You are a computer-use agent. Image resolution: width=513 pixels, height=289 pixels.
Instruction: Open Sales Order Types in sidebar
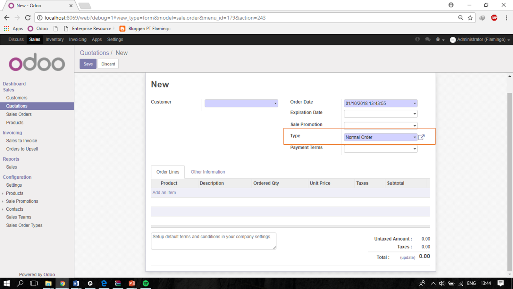point(24,225)
